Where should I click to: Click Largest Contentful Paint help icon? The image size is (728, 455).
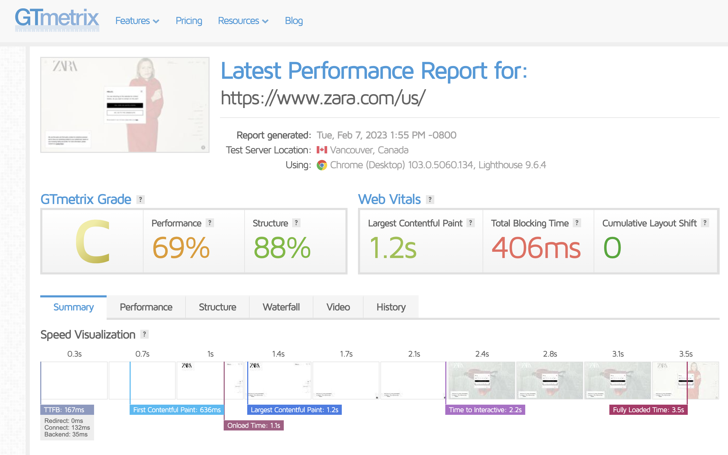click(470, 223)
